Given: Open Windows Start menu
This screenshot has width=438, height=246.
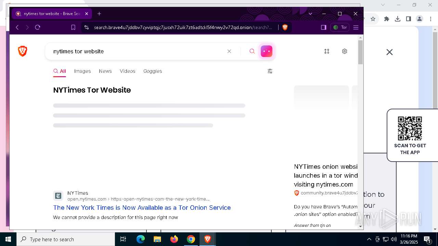Looking at the screenshot, I should pos(8,239).
